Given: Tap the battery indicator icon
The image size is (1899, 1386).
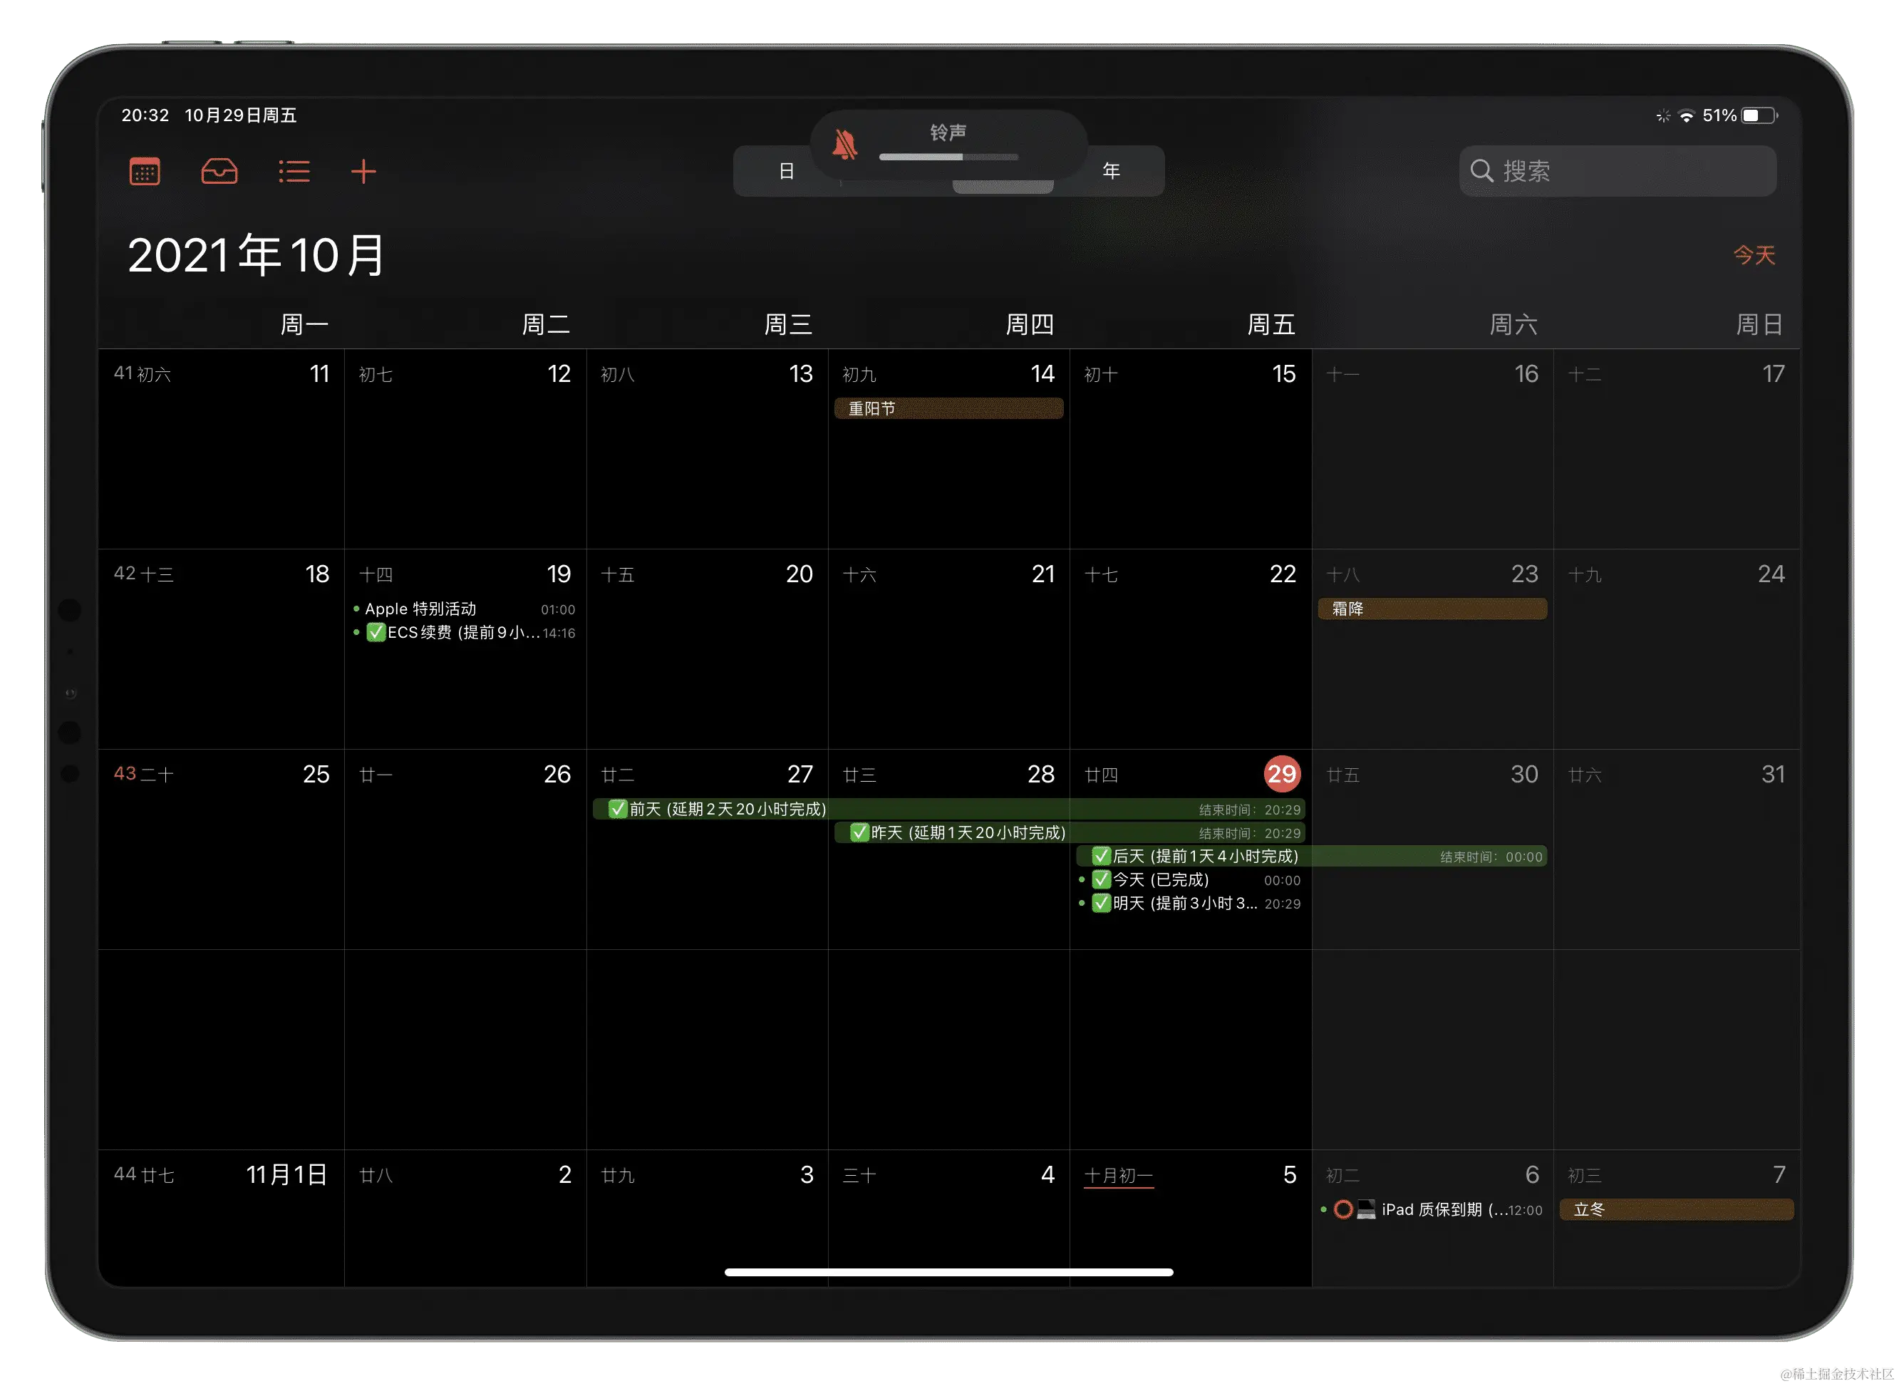Looking at the screenshot, I should pyautogui.click(x=1759, y=115).
